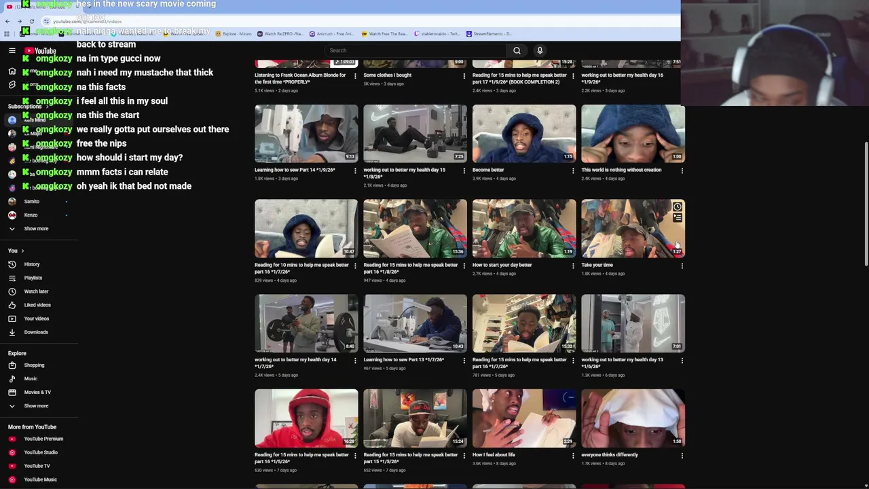869x489 pixels.
Task: Expand the Subscriptions section header
Action: [x=27, y=107]
